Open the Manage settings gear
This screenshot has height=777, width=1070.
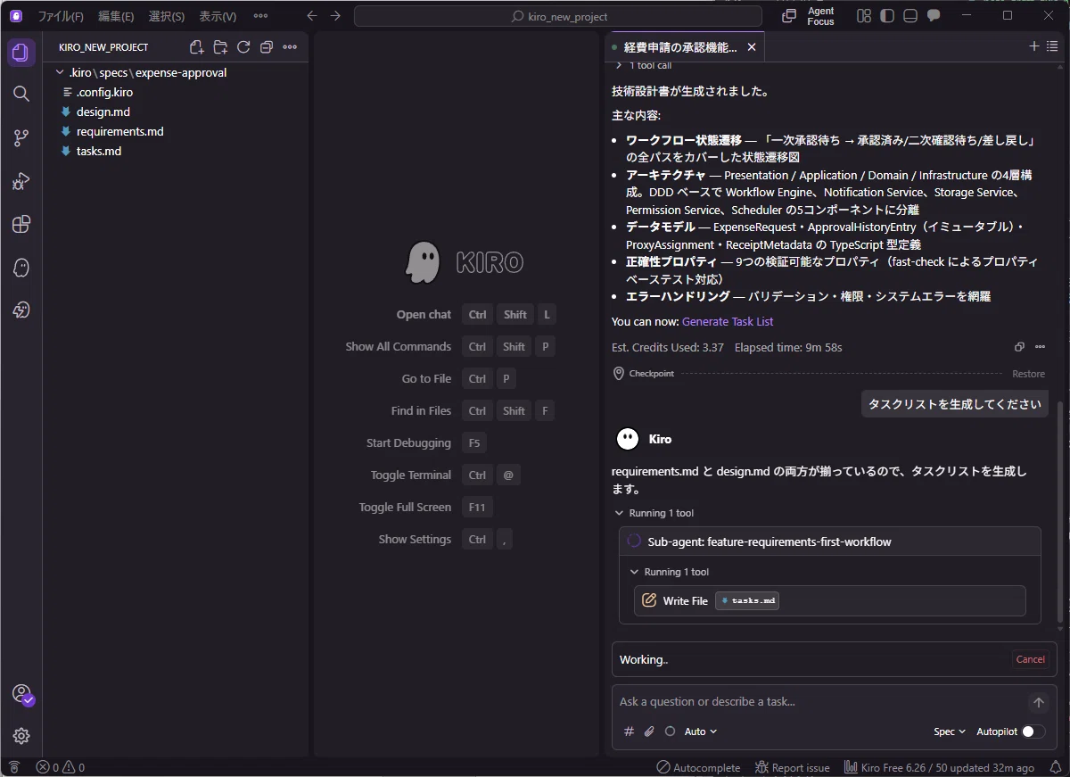pyautogui.click(x=21, y=736)
